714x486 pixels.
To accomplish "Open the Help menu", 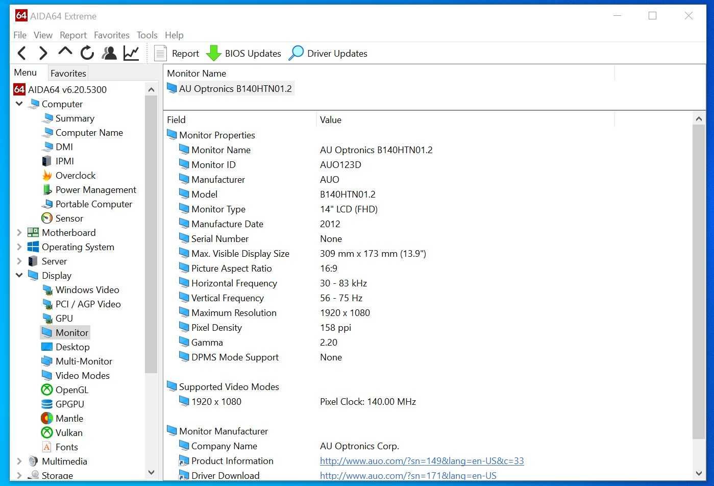I will pyautogui.click(x=174, y=35).
